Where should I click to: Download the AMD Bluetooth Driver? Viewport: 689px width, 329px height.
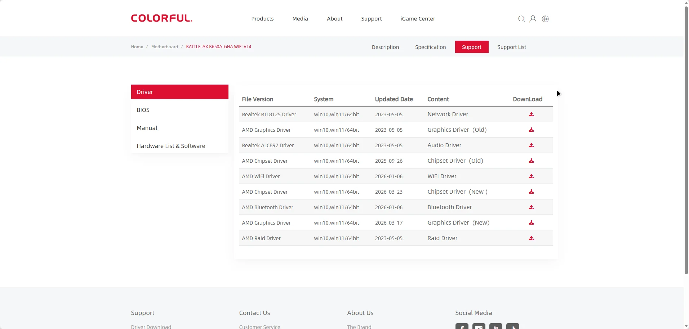531,207
